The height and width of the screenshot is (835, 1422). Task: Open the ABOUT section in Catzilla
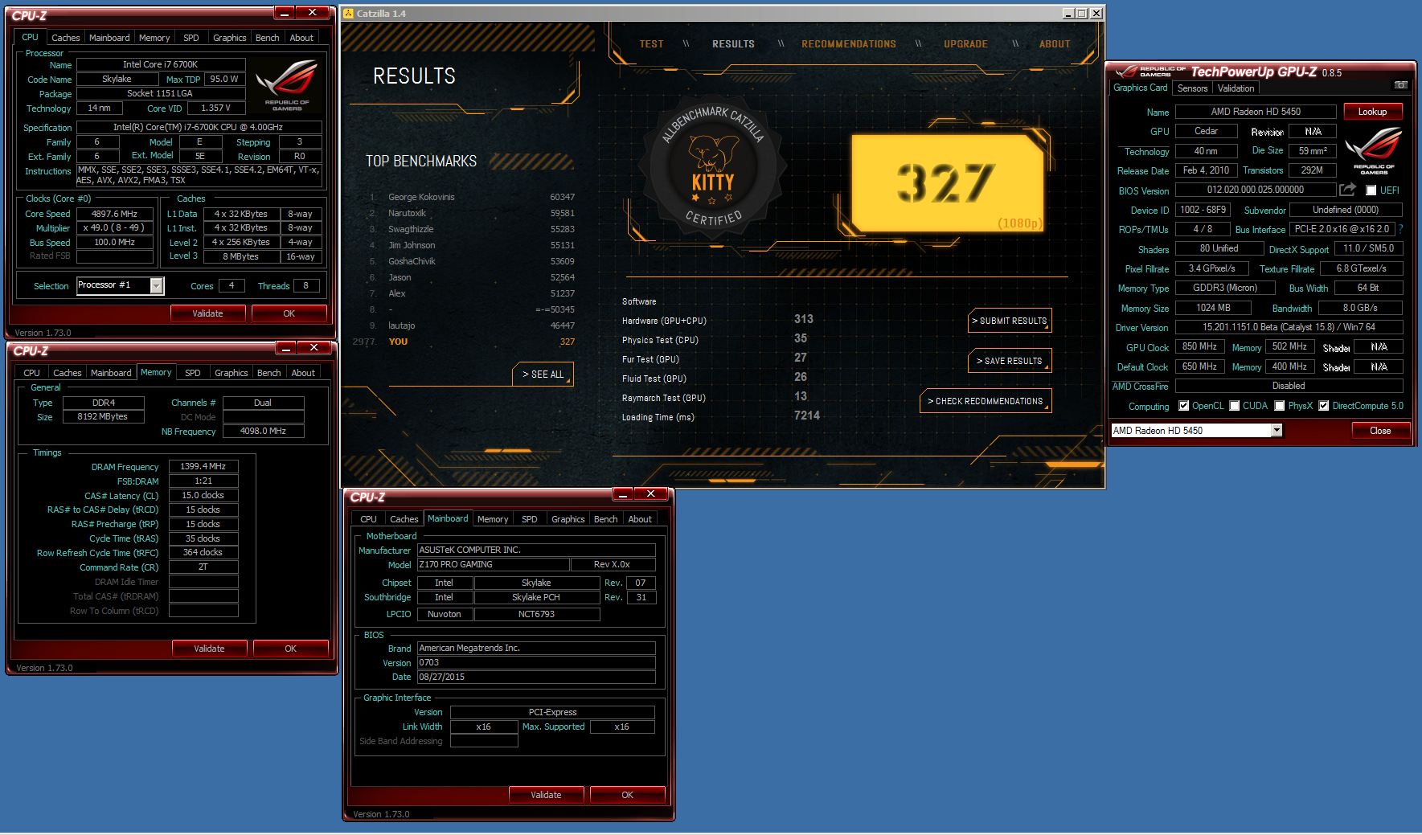(1055, 44)
